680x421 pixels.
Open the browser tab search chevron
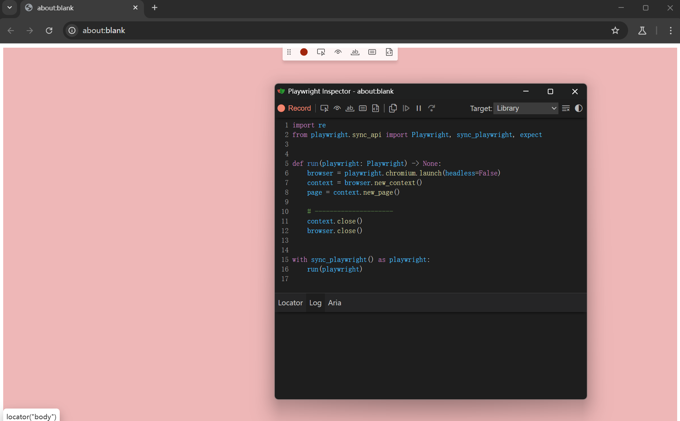[10, 7]
